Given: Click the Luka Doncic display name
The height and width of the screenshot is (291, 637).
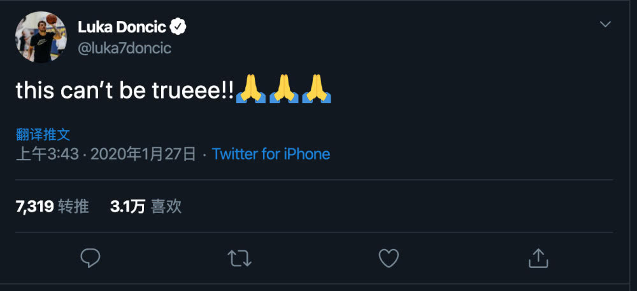Looking at the screenshot, I should [x=122, y=27].
